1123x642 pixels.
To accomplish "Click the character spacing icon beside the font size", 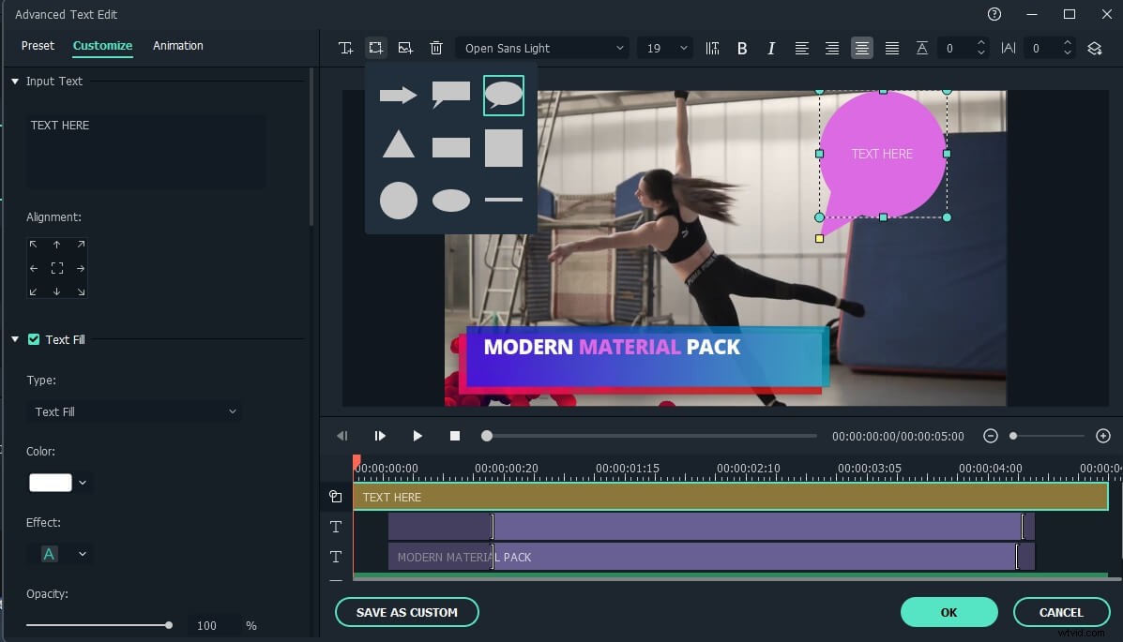I will pyautogui.click(x=712, y=48).
